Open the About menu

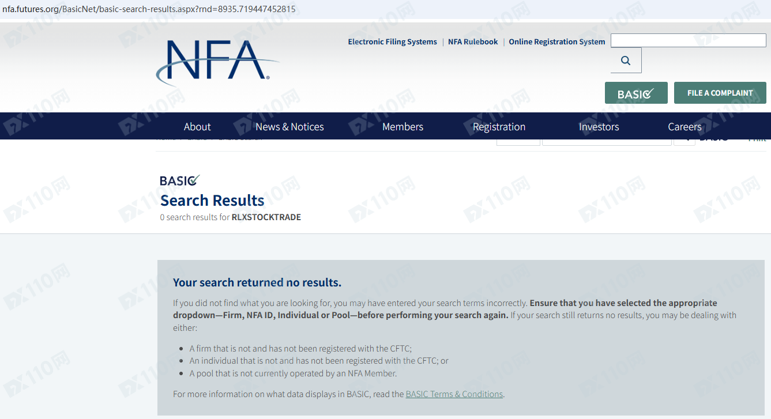tap(197, 127)
